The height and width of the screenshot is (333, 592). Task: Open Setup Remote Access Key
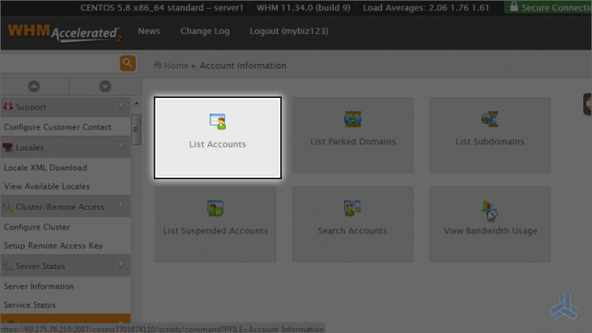tap(53, 245)
